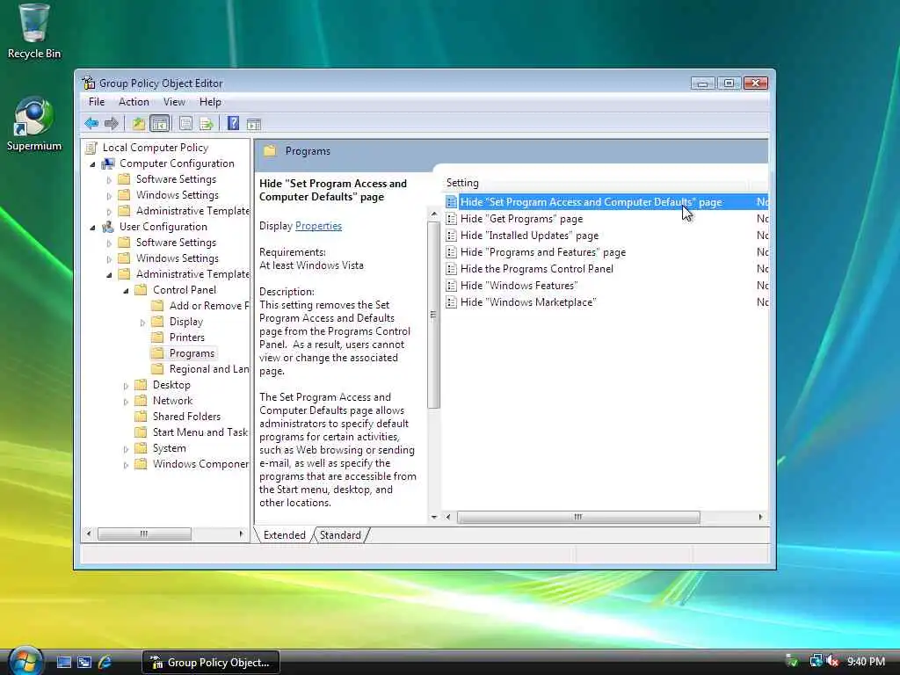
Task: Click Switch between windows quick launch icon
Action: [84, 663]
